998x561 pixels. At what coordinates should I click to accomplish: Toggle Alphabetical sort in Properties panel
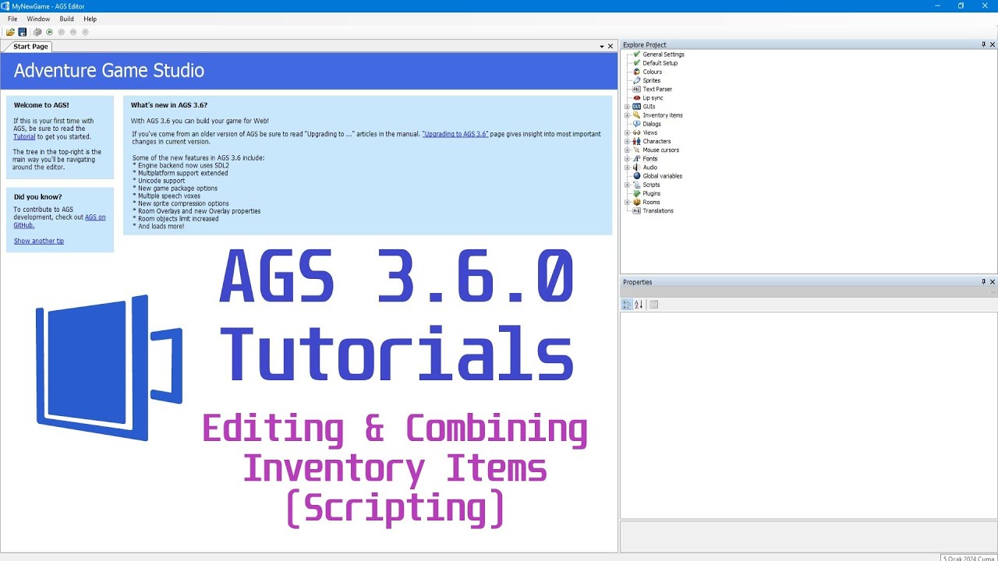[639, 305]
